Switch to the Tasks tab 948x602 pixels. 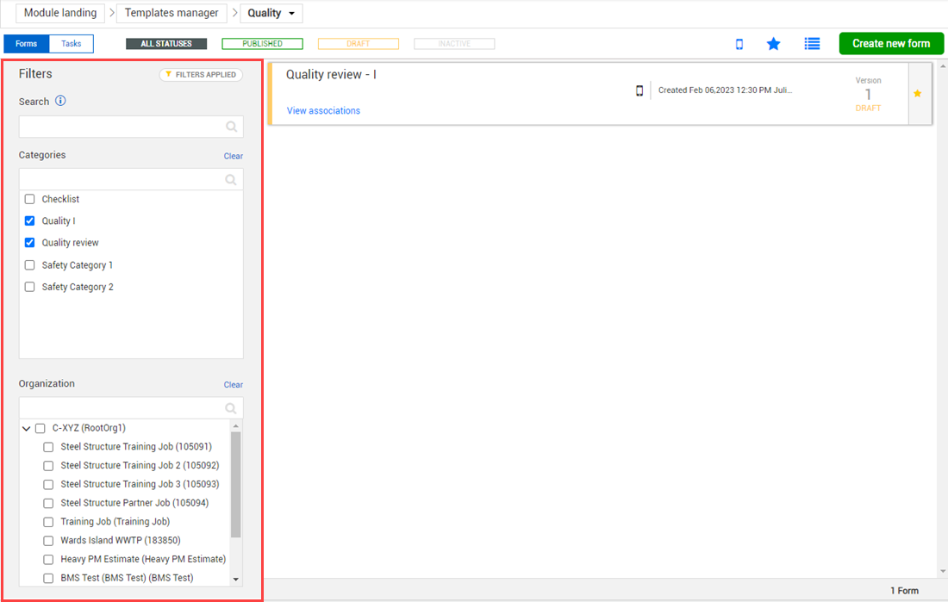[x=72, y=44]
